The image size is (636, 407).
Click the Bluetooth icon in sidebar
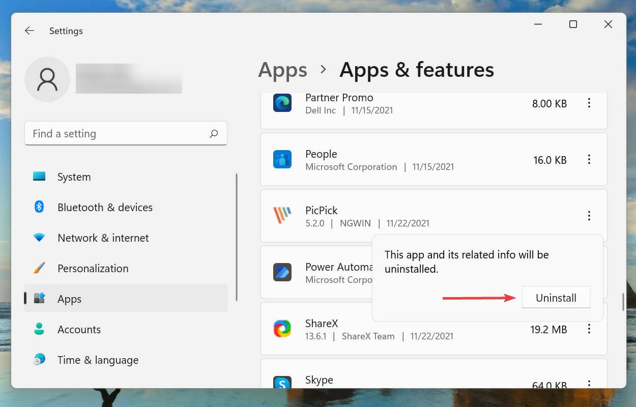(39, 207)
